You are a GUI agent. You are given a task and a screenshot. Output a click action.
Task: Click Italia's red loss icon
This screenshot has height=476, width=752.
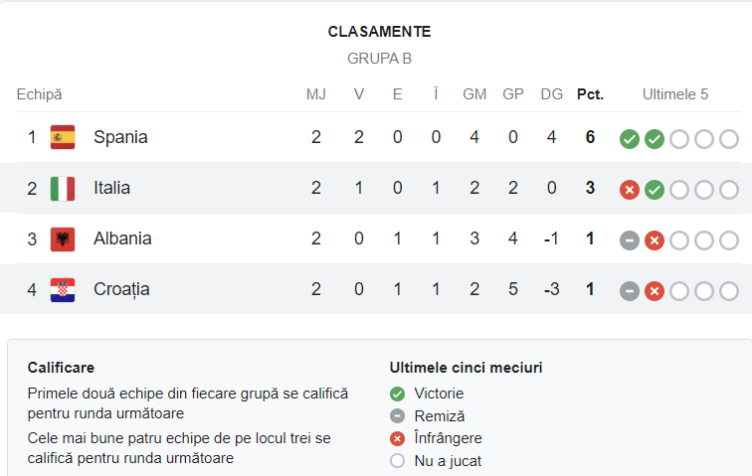coord(630,190)
